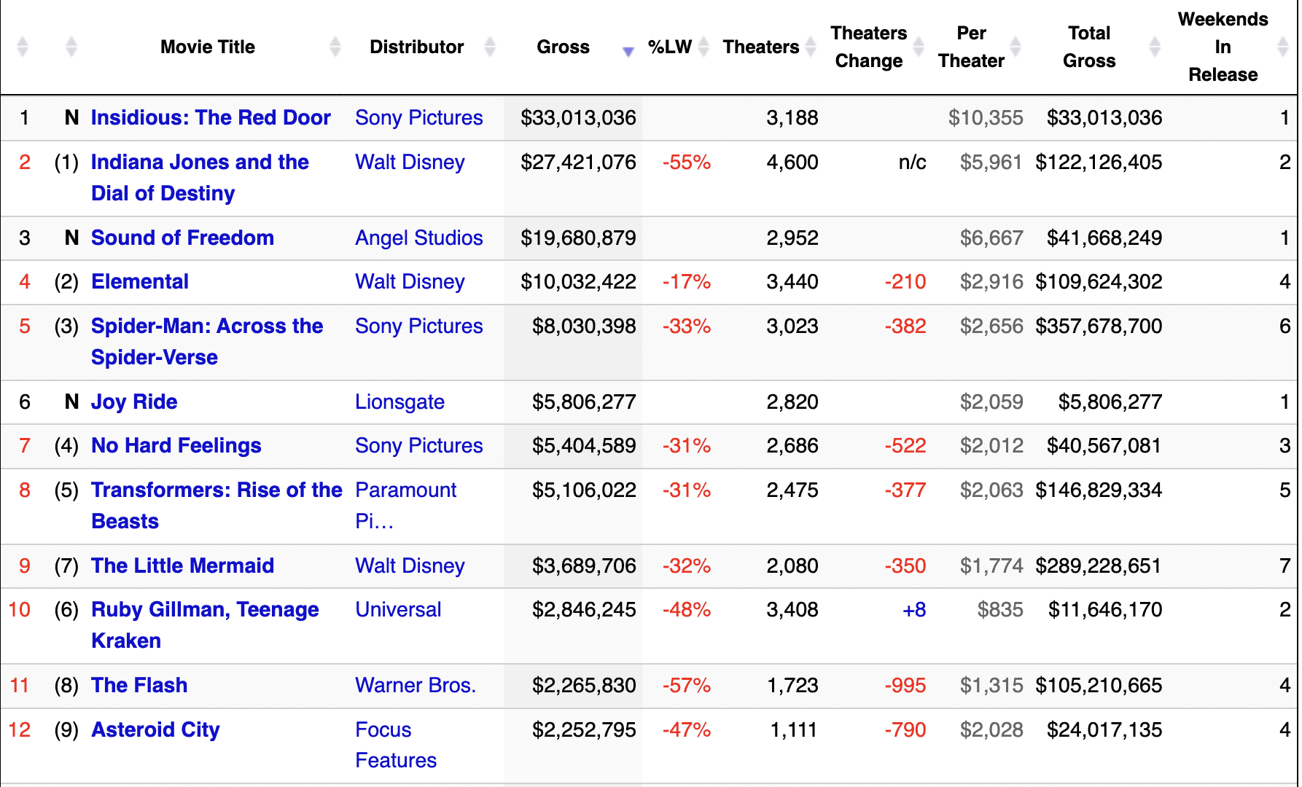This screenshot has width=1302, height=787.
Task: Select theaters count 1,111
Action: pos(794,730)
